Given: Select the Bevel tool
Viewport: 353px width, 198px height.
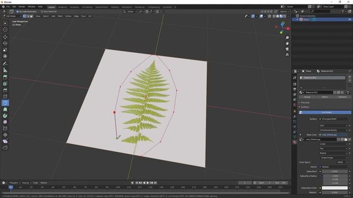Looking at the screenshot, I should pyautogui.click(x=5, y=90).
